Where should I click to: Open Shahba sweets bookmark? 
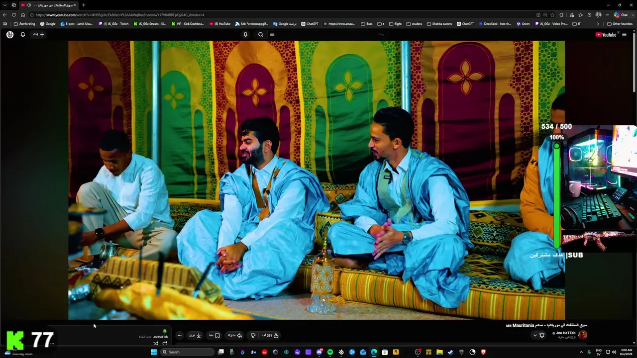point(439,24)
